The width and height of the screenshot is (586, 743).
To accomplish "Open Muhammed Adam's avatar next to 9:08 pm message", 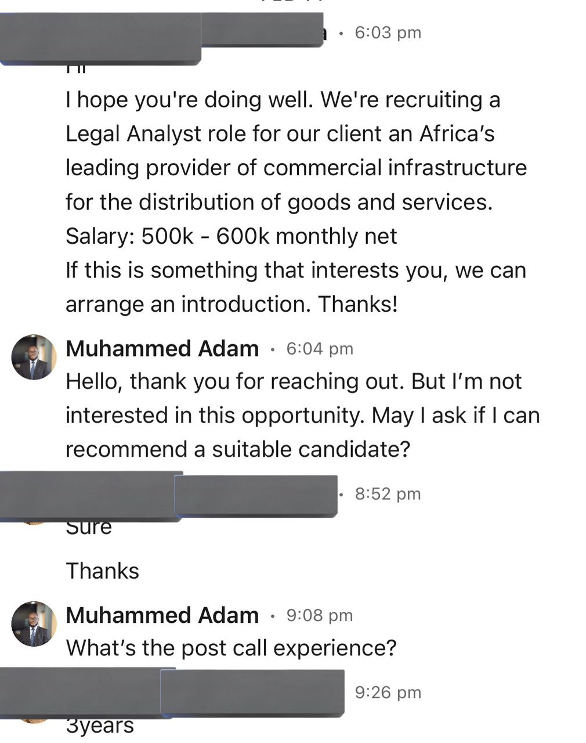I will [x=33, y=624].
